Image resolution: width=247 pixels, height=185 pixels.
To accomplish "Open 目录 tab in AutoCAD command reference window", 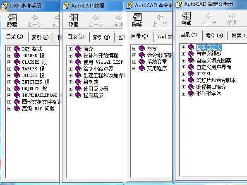I will [x=139, y=36].
